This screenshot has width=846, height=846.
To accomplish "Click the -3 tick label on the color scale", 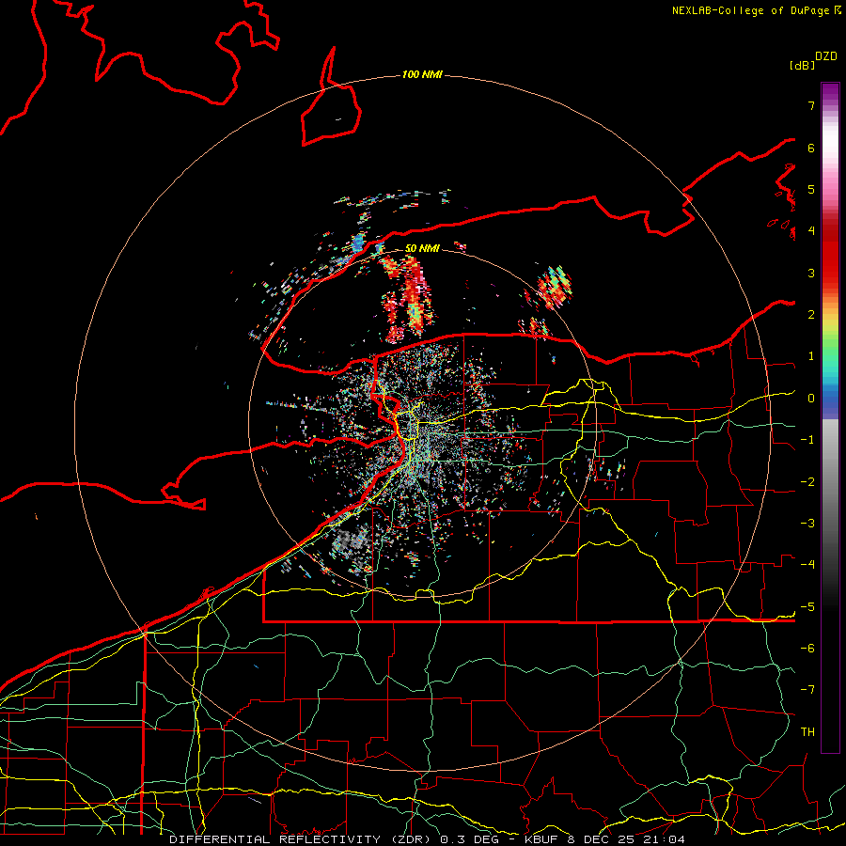I will [x=807, y=524].
